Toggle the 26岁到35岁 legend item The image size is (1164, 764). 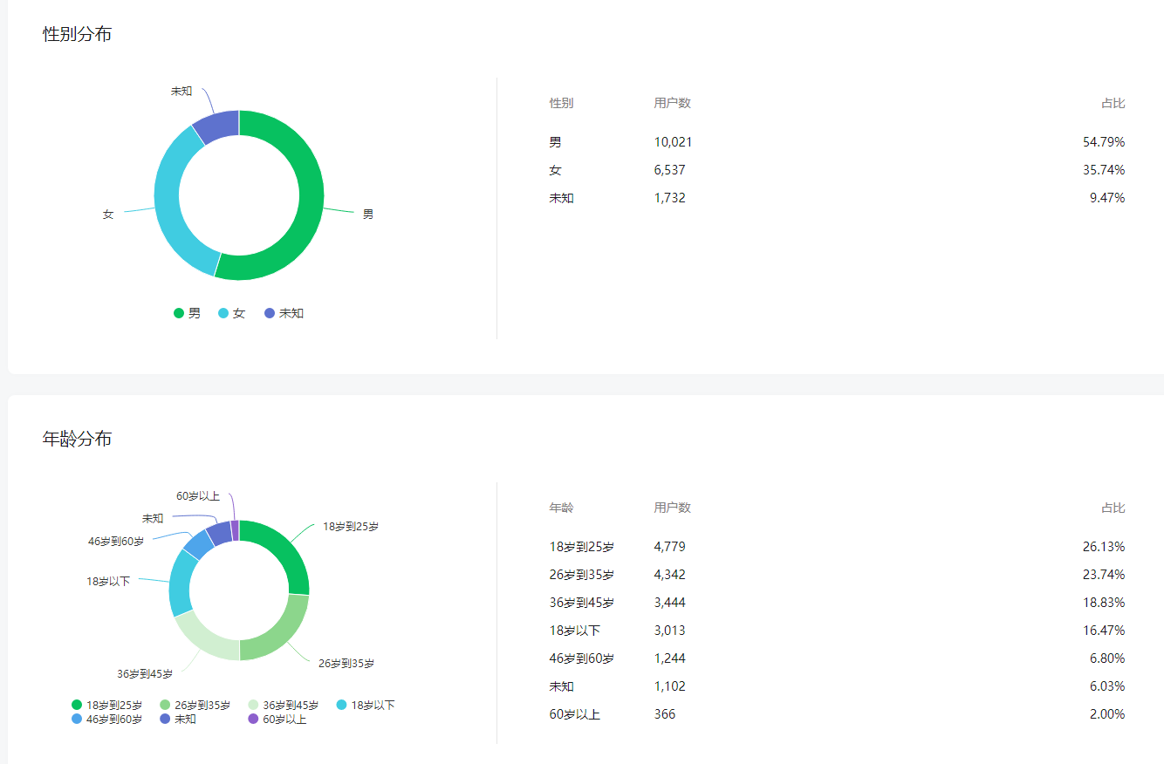pyautogui.click(x=195, y=705)
